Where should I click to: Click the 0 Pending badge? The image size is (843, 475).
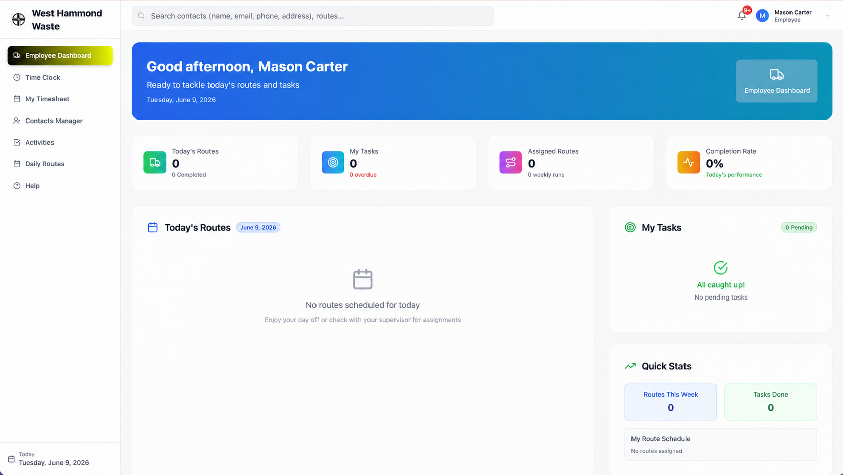pos(799,227)
